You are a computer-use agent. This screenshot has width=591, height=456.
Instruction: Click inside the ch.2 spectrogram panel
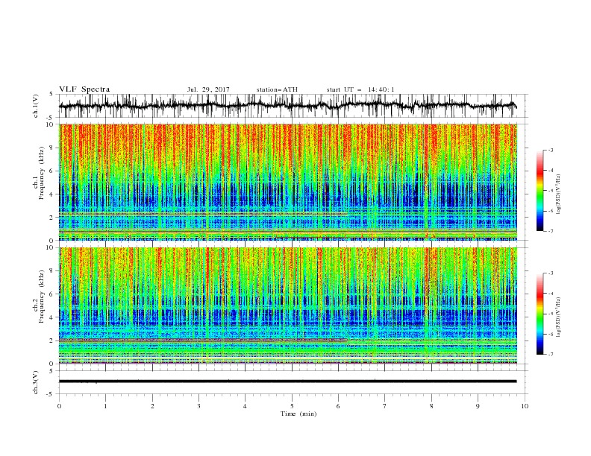click(x=288, y=305)
